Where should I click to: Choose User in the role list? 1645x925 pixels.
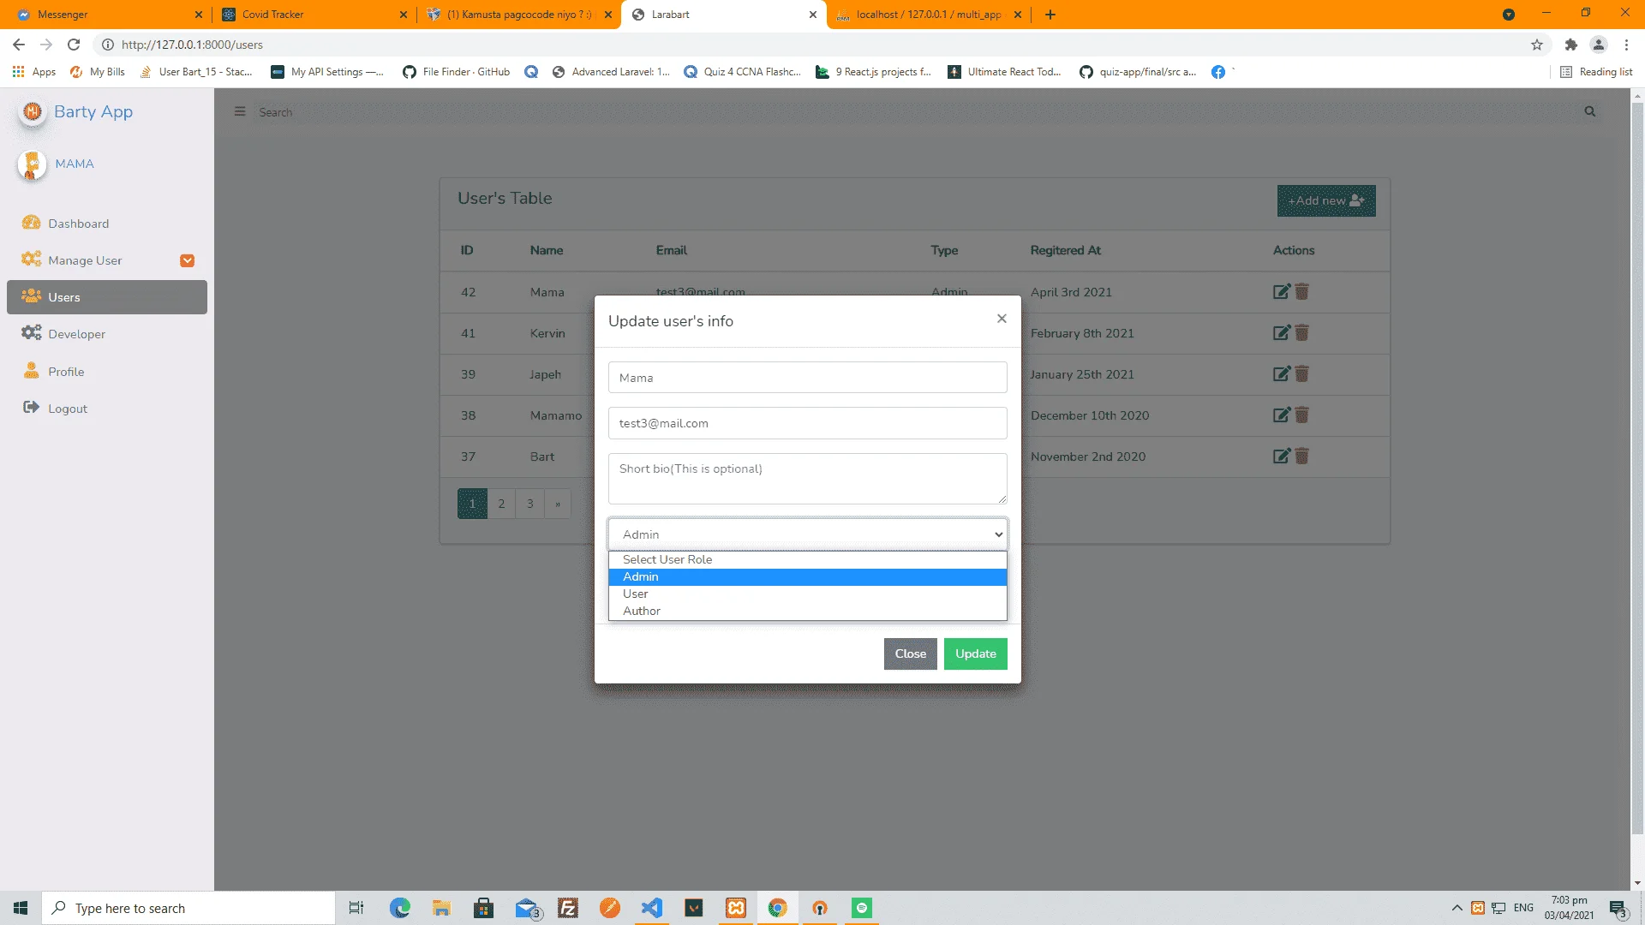tap(807, 594)
